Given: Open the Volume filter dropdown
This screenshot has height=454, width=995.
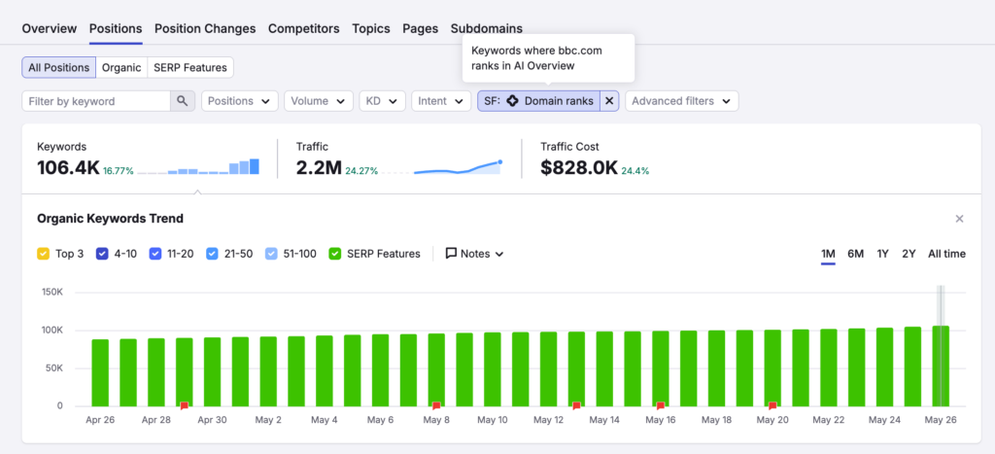Looking at the screenshot, I should tap(319, 101).
